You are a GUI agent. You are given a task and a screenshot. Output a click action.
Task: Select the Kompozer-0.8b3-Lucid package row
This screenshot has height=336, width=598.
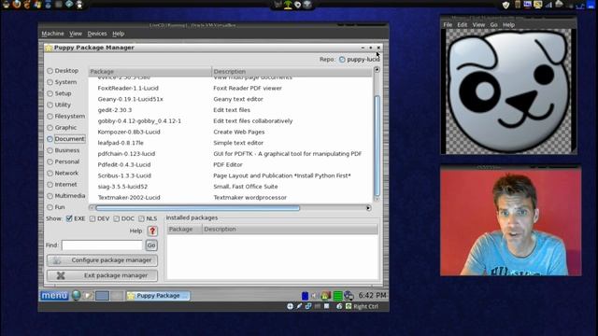point(231,132)
